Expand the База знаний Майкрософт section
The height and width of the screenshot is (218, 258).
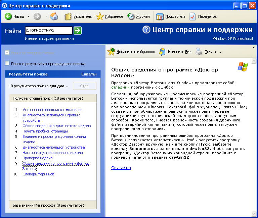53,205
